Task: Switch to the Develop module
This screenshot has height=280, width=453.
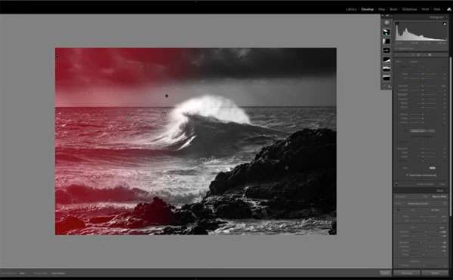Action: (x=367, y=9)
